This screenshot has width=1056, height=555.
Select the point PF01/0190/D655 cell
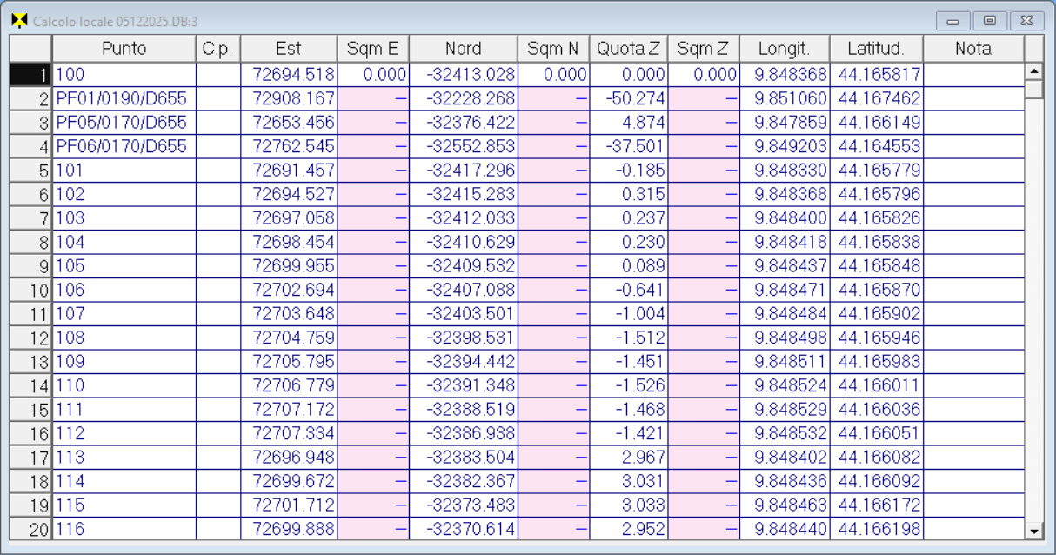[x=124, y=99]
